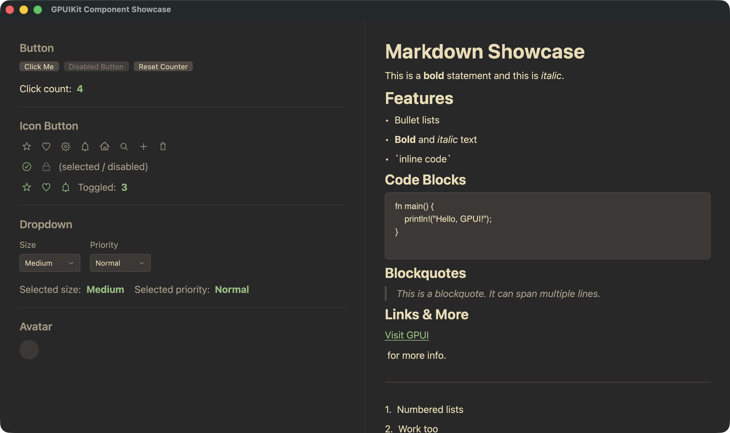This screenshot has height=433, width=730.
Task: Click the selected green checkmark circle icon
Action: click(27, 167)
